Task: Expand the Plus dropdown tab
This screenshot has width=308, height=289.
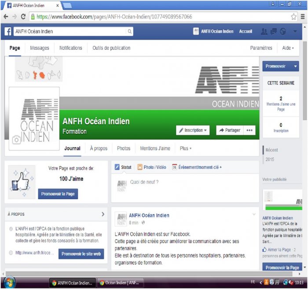Action: point(185,148)
